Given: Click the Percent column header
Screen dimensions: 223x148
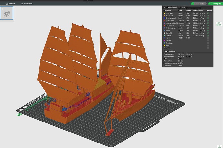Looking at the screenshot, I should (x=189, y=11).
